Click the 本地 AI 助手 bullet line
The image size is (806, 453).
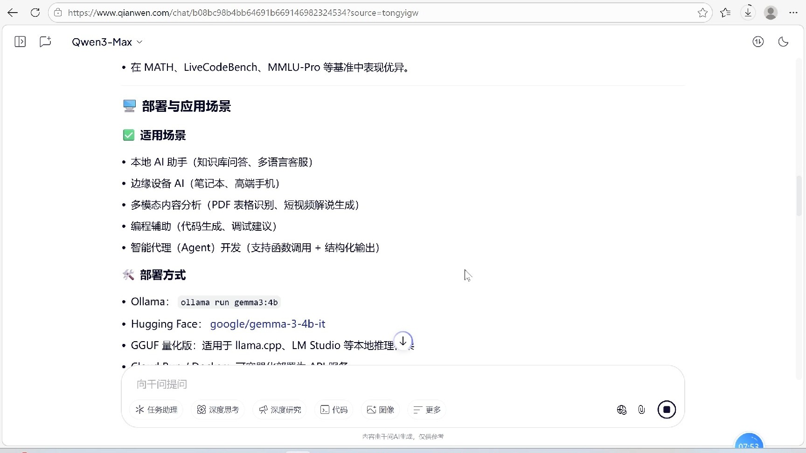[x=222, y=162]
